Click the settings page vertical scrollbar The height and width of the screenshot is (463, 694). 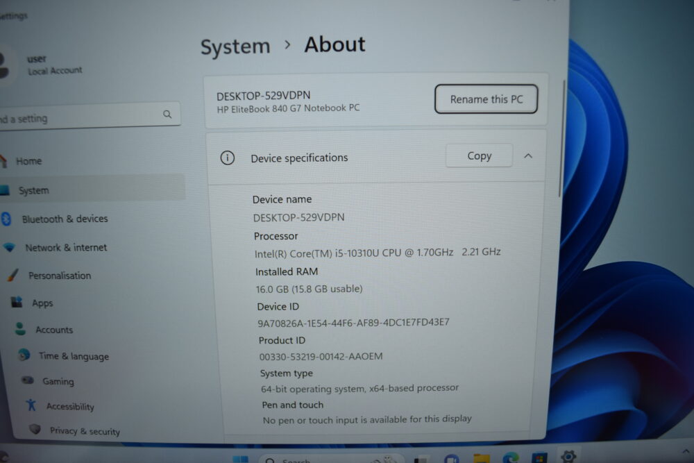pos(562,139)
